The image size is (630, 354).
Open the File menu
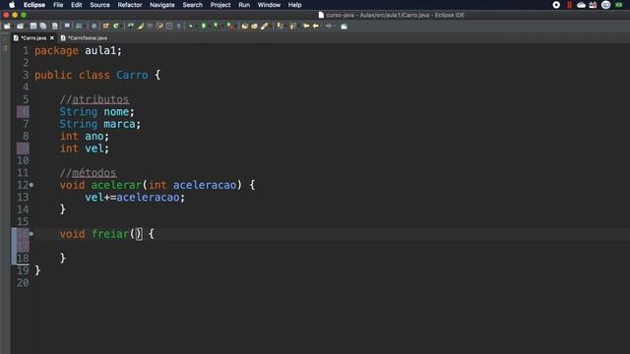click(x=58, y=5)
